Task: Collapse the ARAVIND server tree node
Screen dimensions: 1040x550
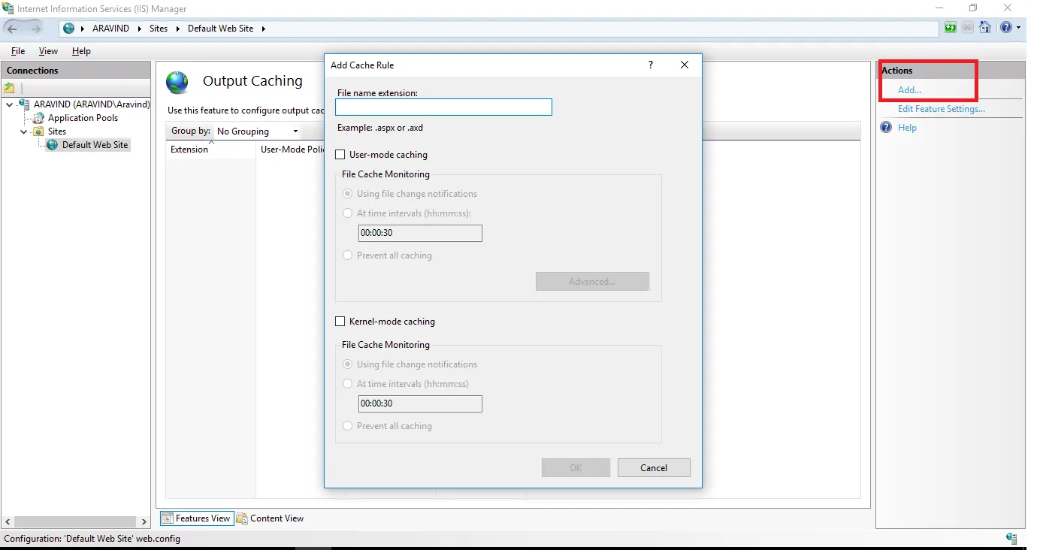Action: tap(9, 104)
